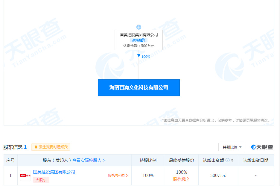Viewport: 280px width, 186px height.
Task: Open 股权链 link
Action: 181,179
